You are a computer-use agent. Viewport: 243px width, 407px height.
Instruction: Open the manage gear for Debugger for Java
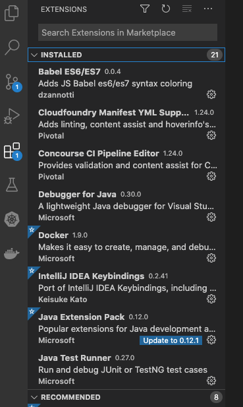tap(211, 217)
